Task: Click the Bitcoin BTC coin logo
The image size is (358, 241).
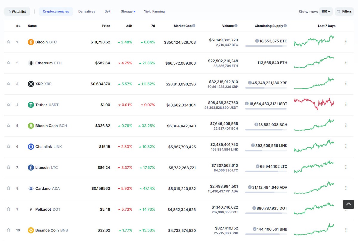Action: pyautogui.click(x=31, y=42)
